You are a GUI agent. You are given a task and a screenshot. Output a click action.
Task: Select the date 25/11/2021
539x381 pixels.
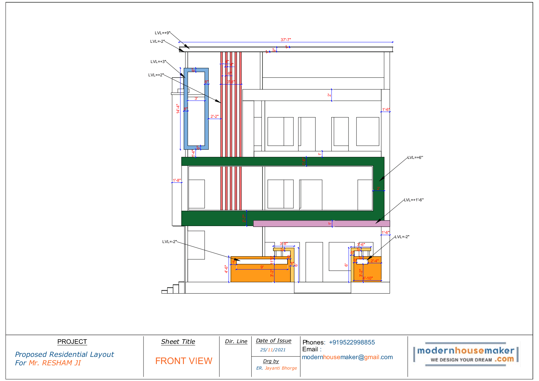(x=273, y=350)
